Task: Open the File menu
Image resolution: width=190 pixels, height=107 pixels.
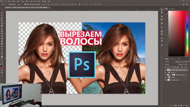Action: pos(6,1)
